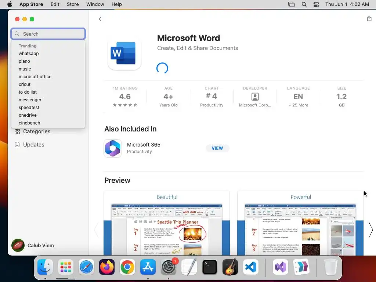This screenshot has width=376, height=282.
Task: Open the Beautiful preview screenshot
Action: point(167,223)
